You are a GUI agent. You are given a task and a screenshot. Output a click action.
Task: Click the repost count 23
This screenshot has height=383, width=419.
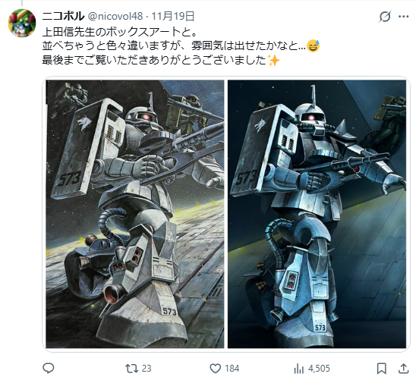[146, 369]
